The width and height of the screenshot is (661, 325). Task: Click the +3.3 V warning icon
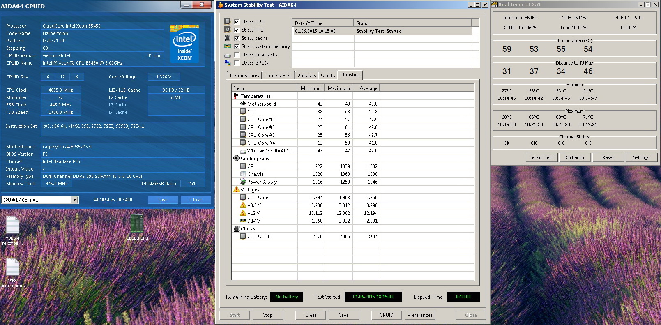pyautogui.click(x=243, y=205)
